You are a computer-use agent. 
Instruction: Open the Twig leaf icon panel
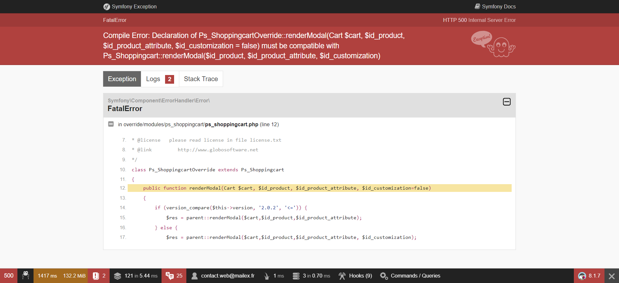[x=267, y=276]
